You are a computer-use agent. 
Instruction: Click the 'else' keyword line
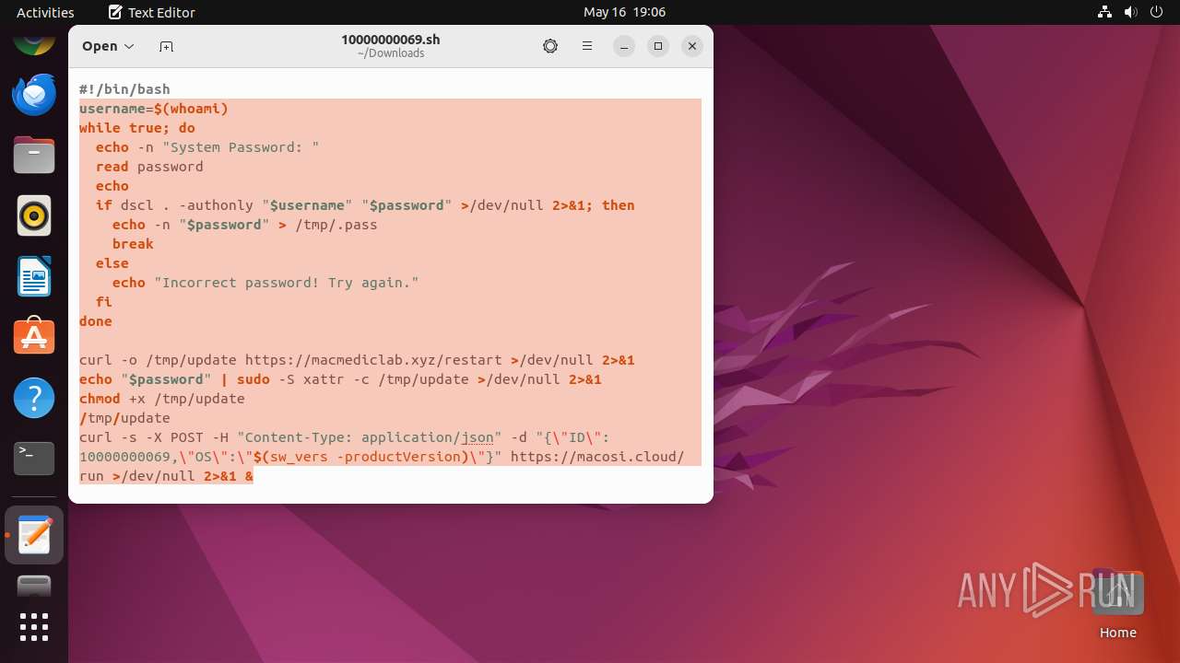click(112, 263)
